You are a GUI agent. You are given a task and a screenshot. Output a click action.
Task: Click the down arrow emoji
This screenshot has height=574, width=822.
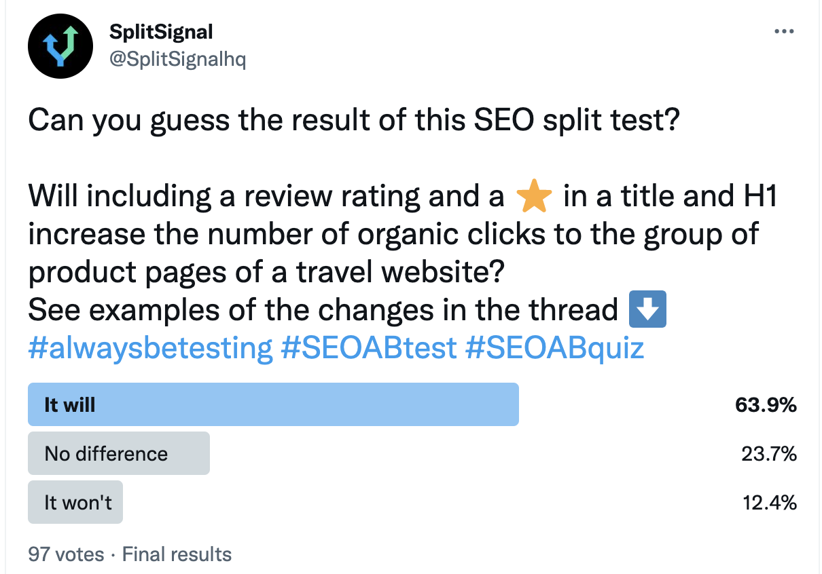[x=647, y=310]
